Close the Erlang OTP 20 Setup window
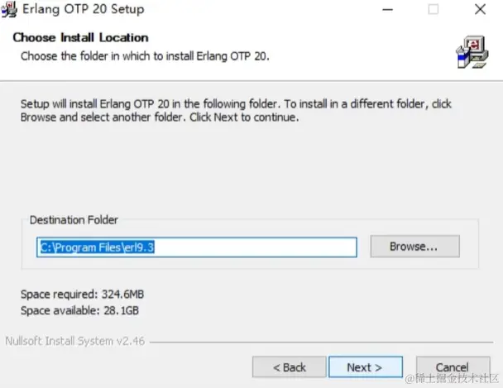This screenshot has width=503, height=388. (x=480, y=10)
